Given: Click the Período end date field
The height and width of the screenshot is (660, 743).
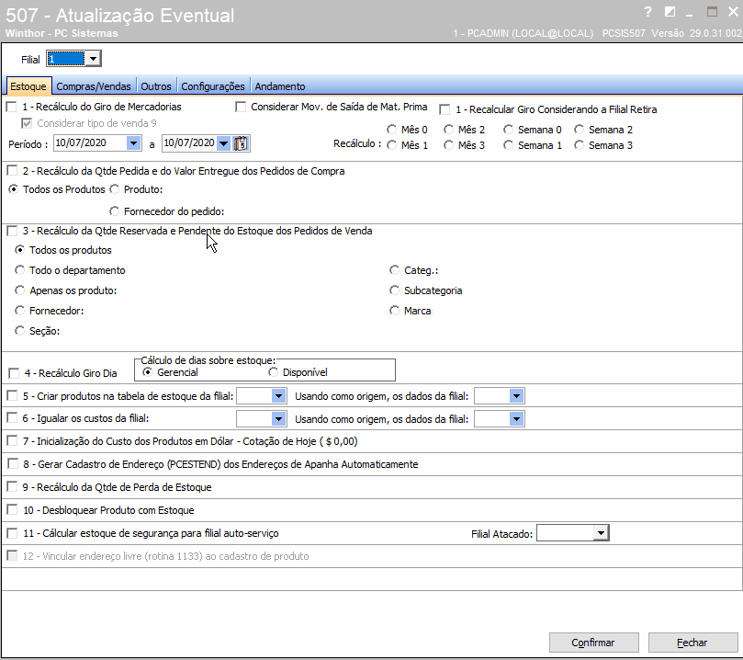Looking at the screenshot, I should click(x=189, y=143).
